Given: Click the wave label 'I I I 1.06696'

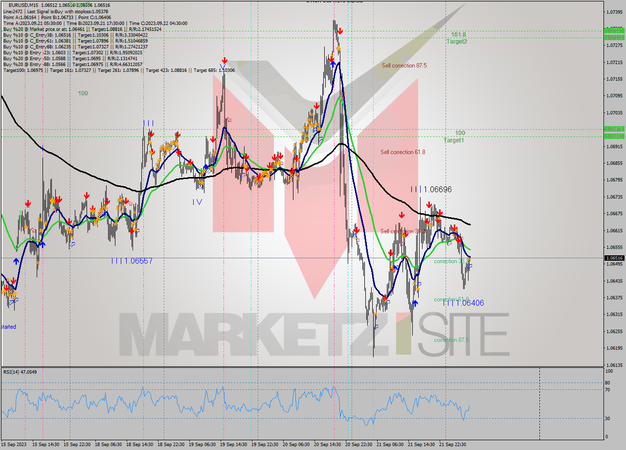Looking at the screenshot, I should [x=431, y=189].
